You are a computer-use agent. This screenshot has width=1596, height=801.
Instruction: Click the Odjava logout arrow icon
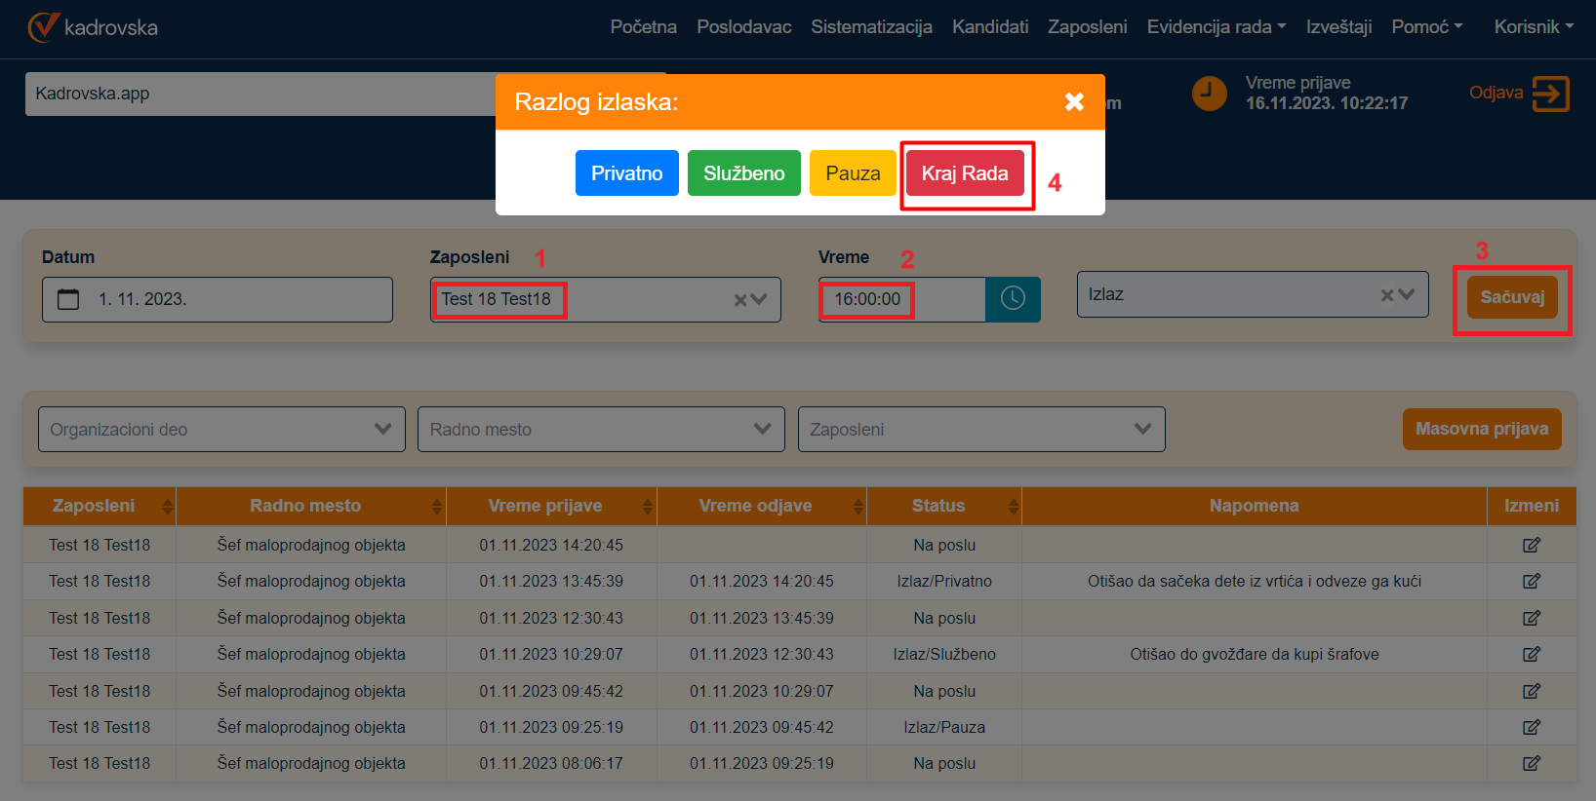click(1550, 95)
